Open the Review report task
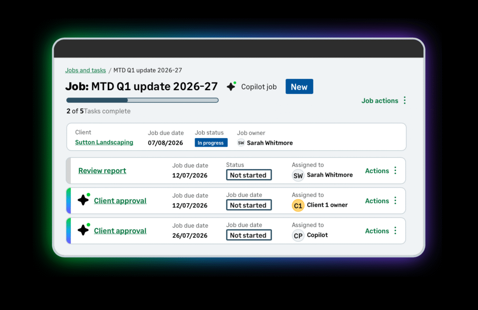The height and width of the screenshot is (310, 478). pos(102,171)
